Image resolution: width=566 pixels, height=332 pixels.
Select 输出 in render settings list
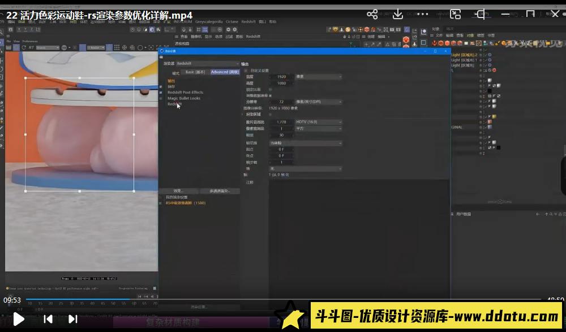(171, 81)
